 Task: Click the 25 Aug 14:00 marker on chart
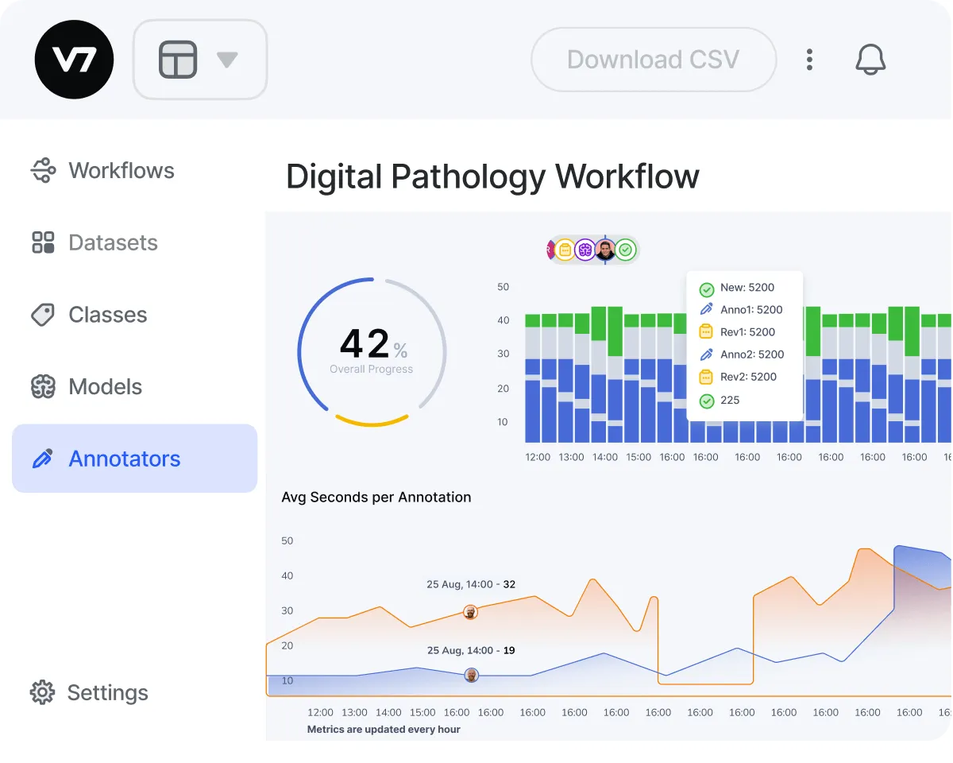471,612
